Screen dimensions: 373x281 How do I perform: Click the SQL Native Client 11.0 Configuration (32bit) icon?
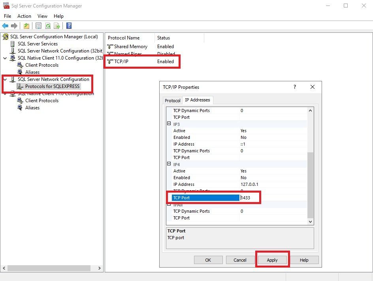point(13,58)
